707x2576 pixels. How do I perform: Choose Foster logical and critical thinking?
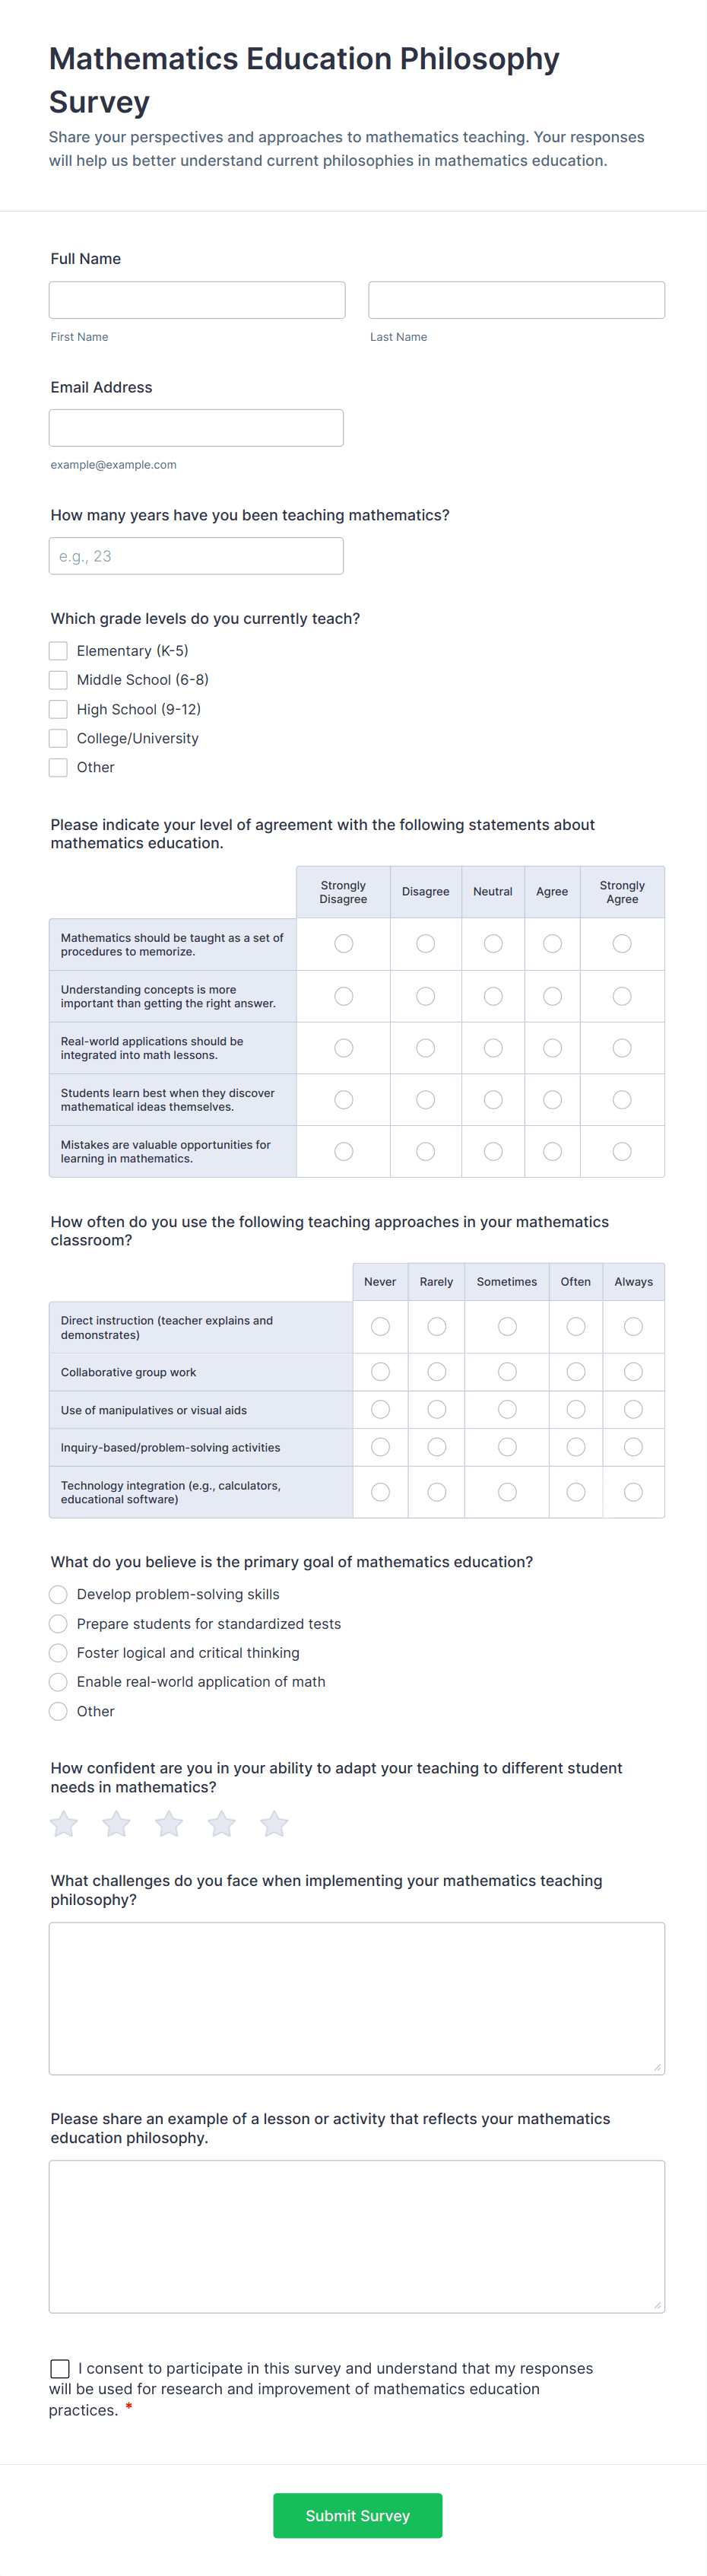pyautogui.click(x=58, y=1653)
